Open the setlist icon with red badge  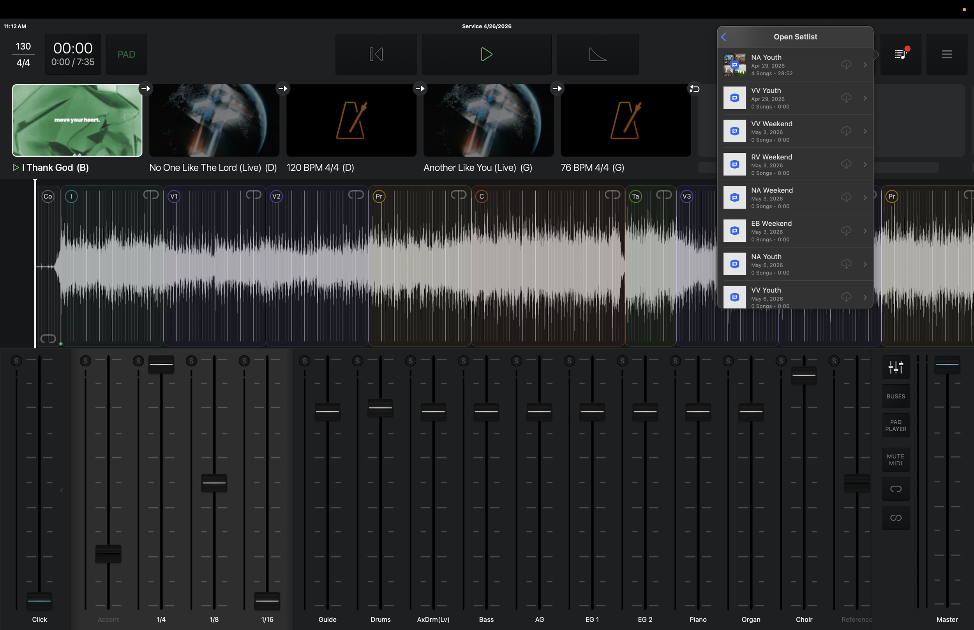point(900,55)
